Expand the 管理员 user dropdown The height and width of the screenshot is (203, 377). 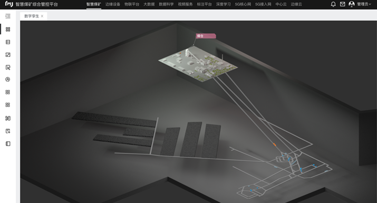(x=364, y=4)
